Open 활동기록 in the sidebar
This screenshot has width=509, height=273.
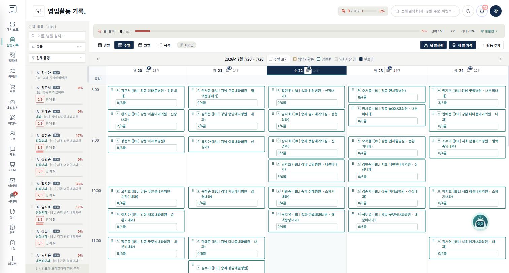12,42
